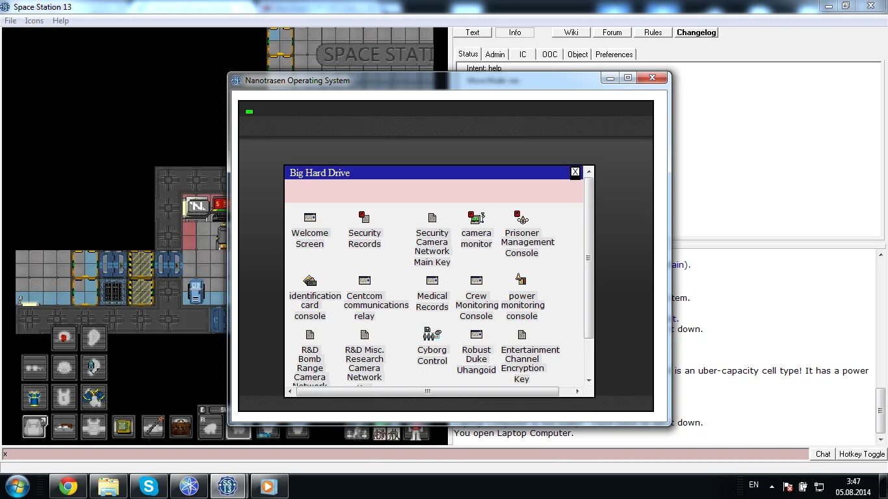Screen dimensions: 888x499
Task: Click the horizontal scrollbar right arrow
Action: point(577,391)
